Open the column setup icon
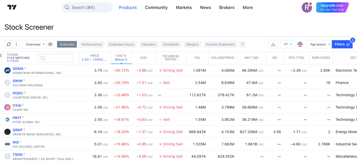 coord(51,44)
